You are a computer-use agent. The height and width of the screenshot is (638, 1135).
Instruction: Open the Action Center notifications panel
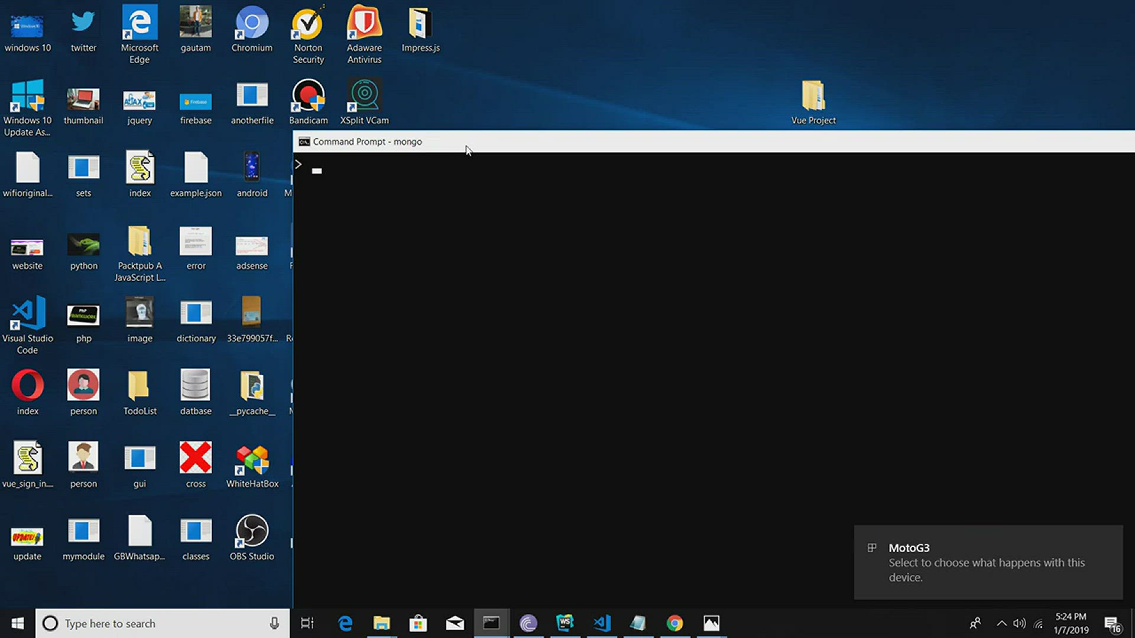point(1113,623)
